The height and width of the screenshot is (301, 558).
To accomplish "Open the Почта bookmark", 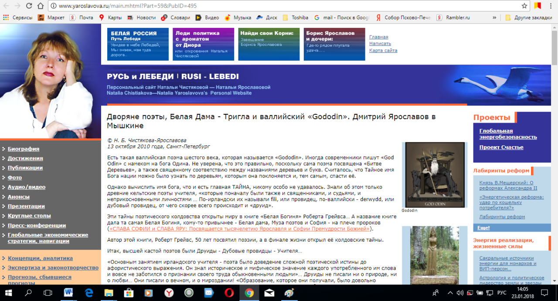I will 82,17.
